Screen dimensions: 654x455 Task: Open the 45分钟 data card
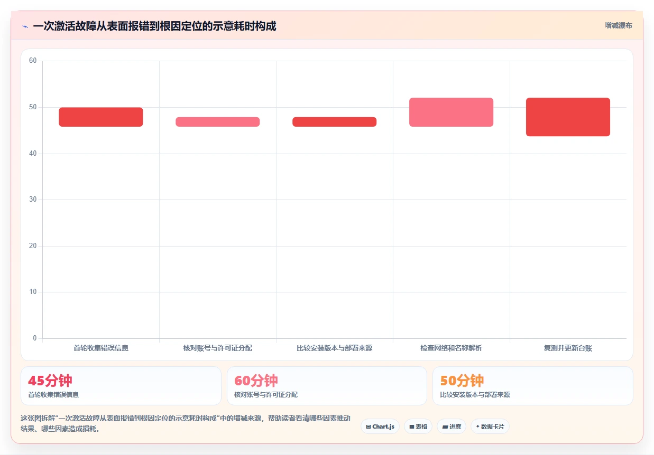[121, 386]
